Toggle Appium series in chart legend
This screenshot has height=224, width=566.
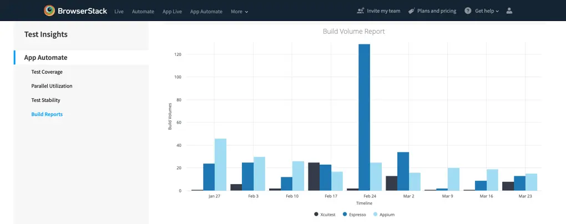coord(383,214)
